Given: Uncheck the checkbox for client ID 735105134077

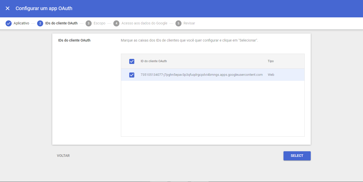Looking at the screenshot, I should tap(132, 75).
